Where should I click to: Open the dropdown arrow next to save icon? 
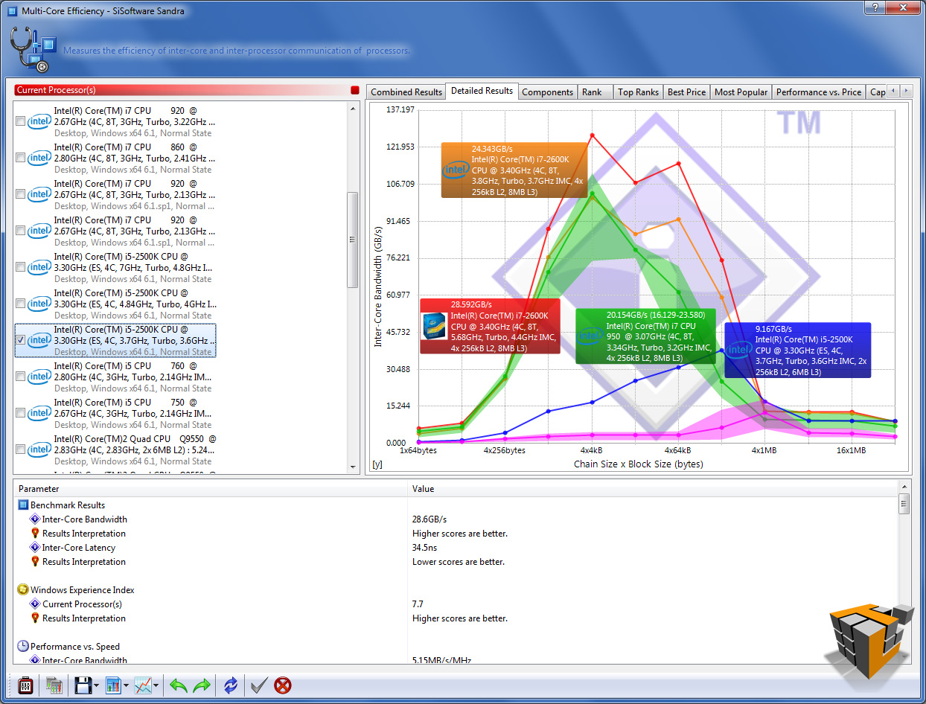tap(96, 685)
